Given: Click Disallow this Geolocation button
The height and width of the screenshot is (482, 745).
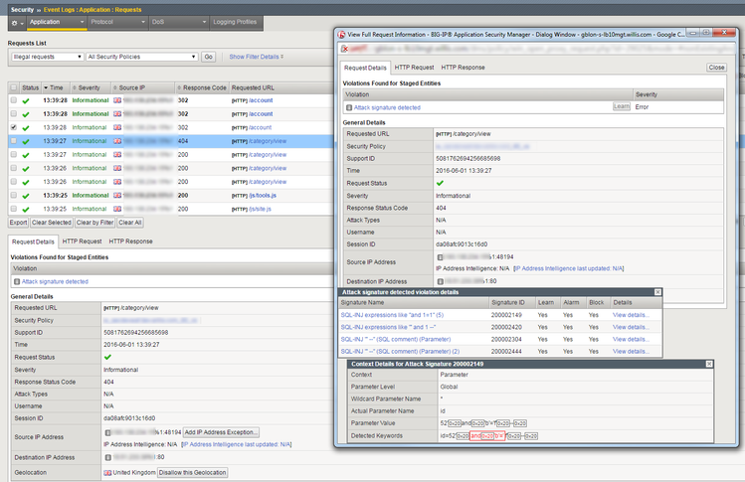Looking at the screenshot, I should 194,471.
